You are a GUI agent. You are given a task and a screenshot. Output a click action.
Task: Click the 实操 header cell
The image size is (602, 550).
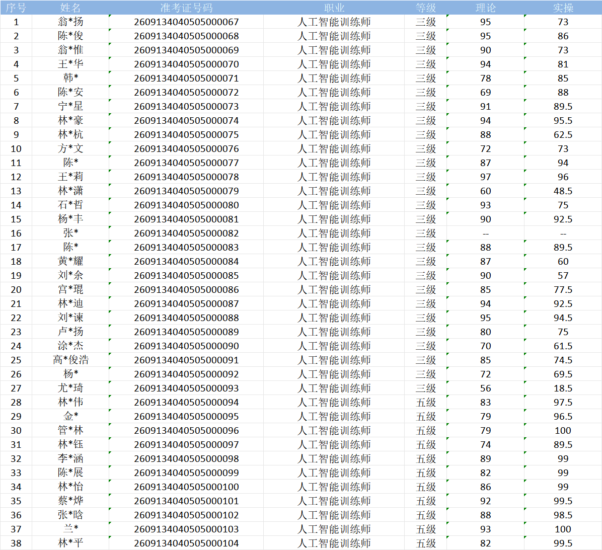[x=563, y=8]
